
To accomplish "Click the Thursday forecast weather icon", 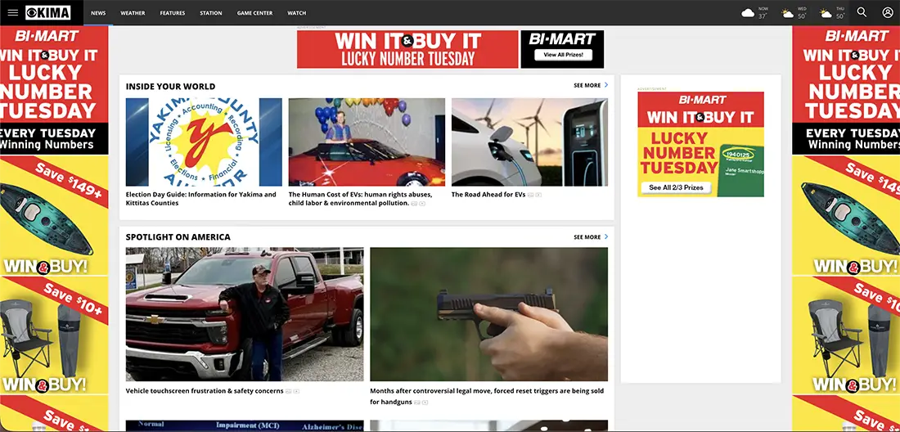I will click(826, 12).
